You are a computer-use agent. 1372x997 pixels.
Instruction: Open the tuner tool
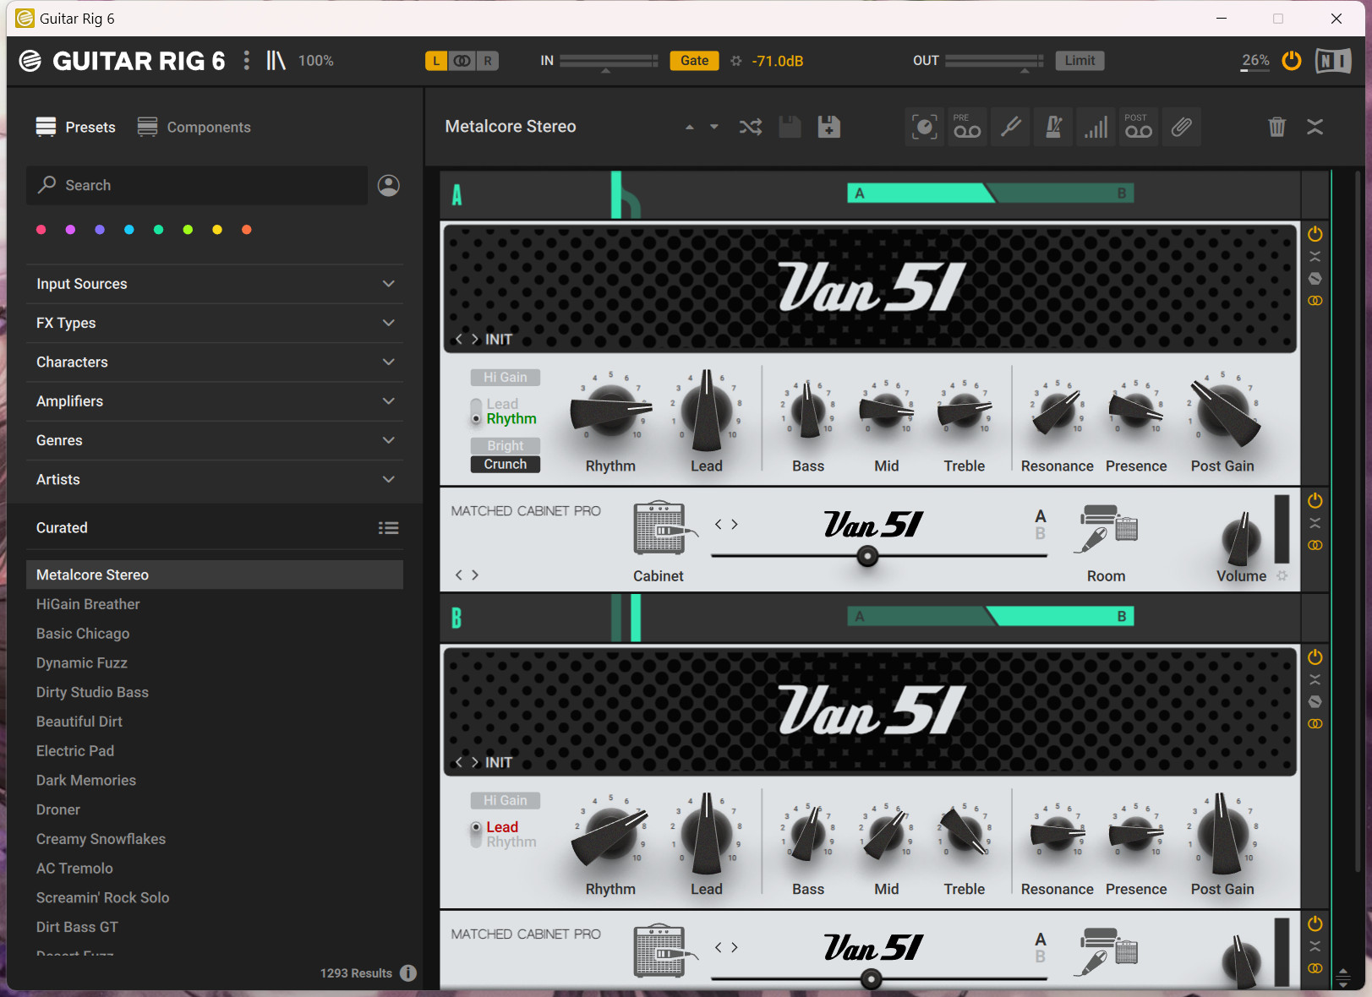[x=1010, y=127]
